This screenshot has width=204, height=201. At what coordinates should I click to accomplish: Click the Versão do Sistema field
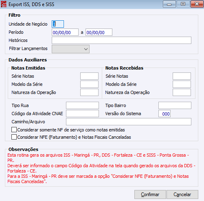point(165,114)
